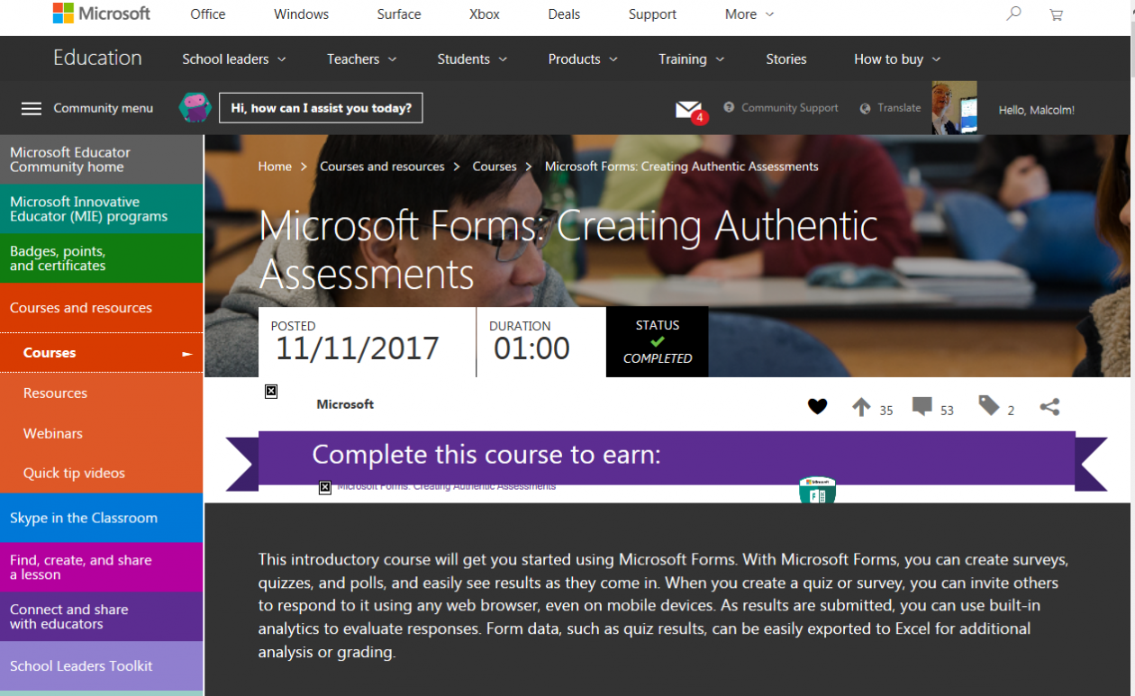The height and width of the screenshot is (696, 1135).
Task: Open Courses and resources in sidebar
Action: tap(102, 308)
